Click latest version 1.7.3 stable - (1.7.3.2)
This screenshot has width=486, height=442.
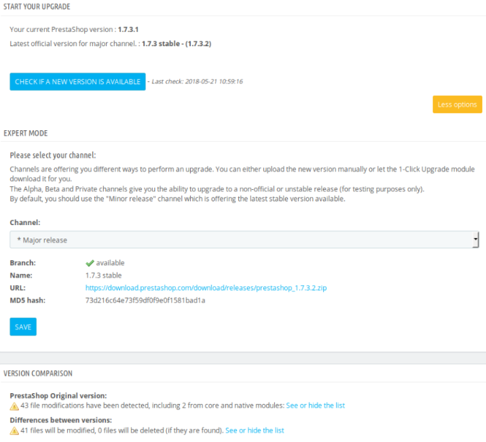pyautogui.click(x=176, y=43)
